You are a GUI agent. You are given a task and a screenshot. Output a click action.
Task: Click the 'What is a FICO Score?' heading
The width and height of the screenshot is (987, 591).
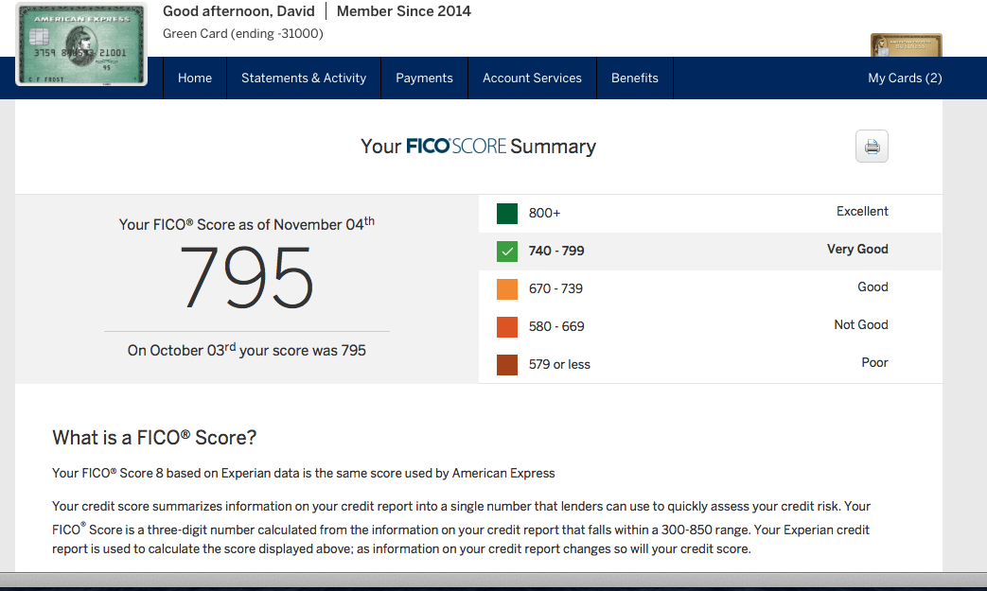pos(154,438)
